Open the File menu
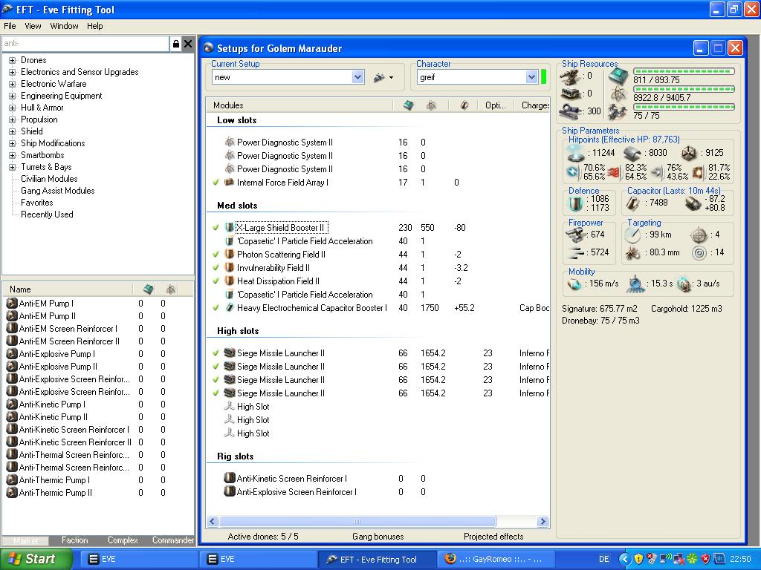 point(10,26)
